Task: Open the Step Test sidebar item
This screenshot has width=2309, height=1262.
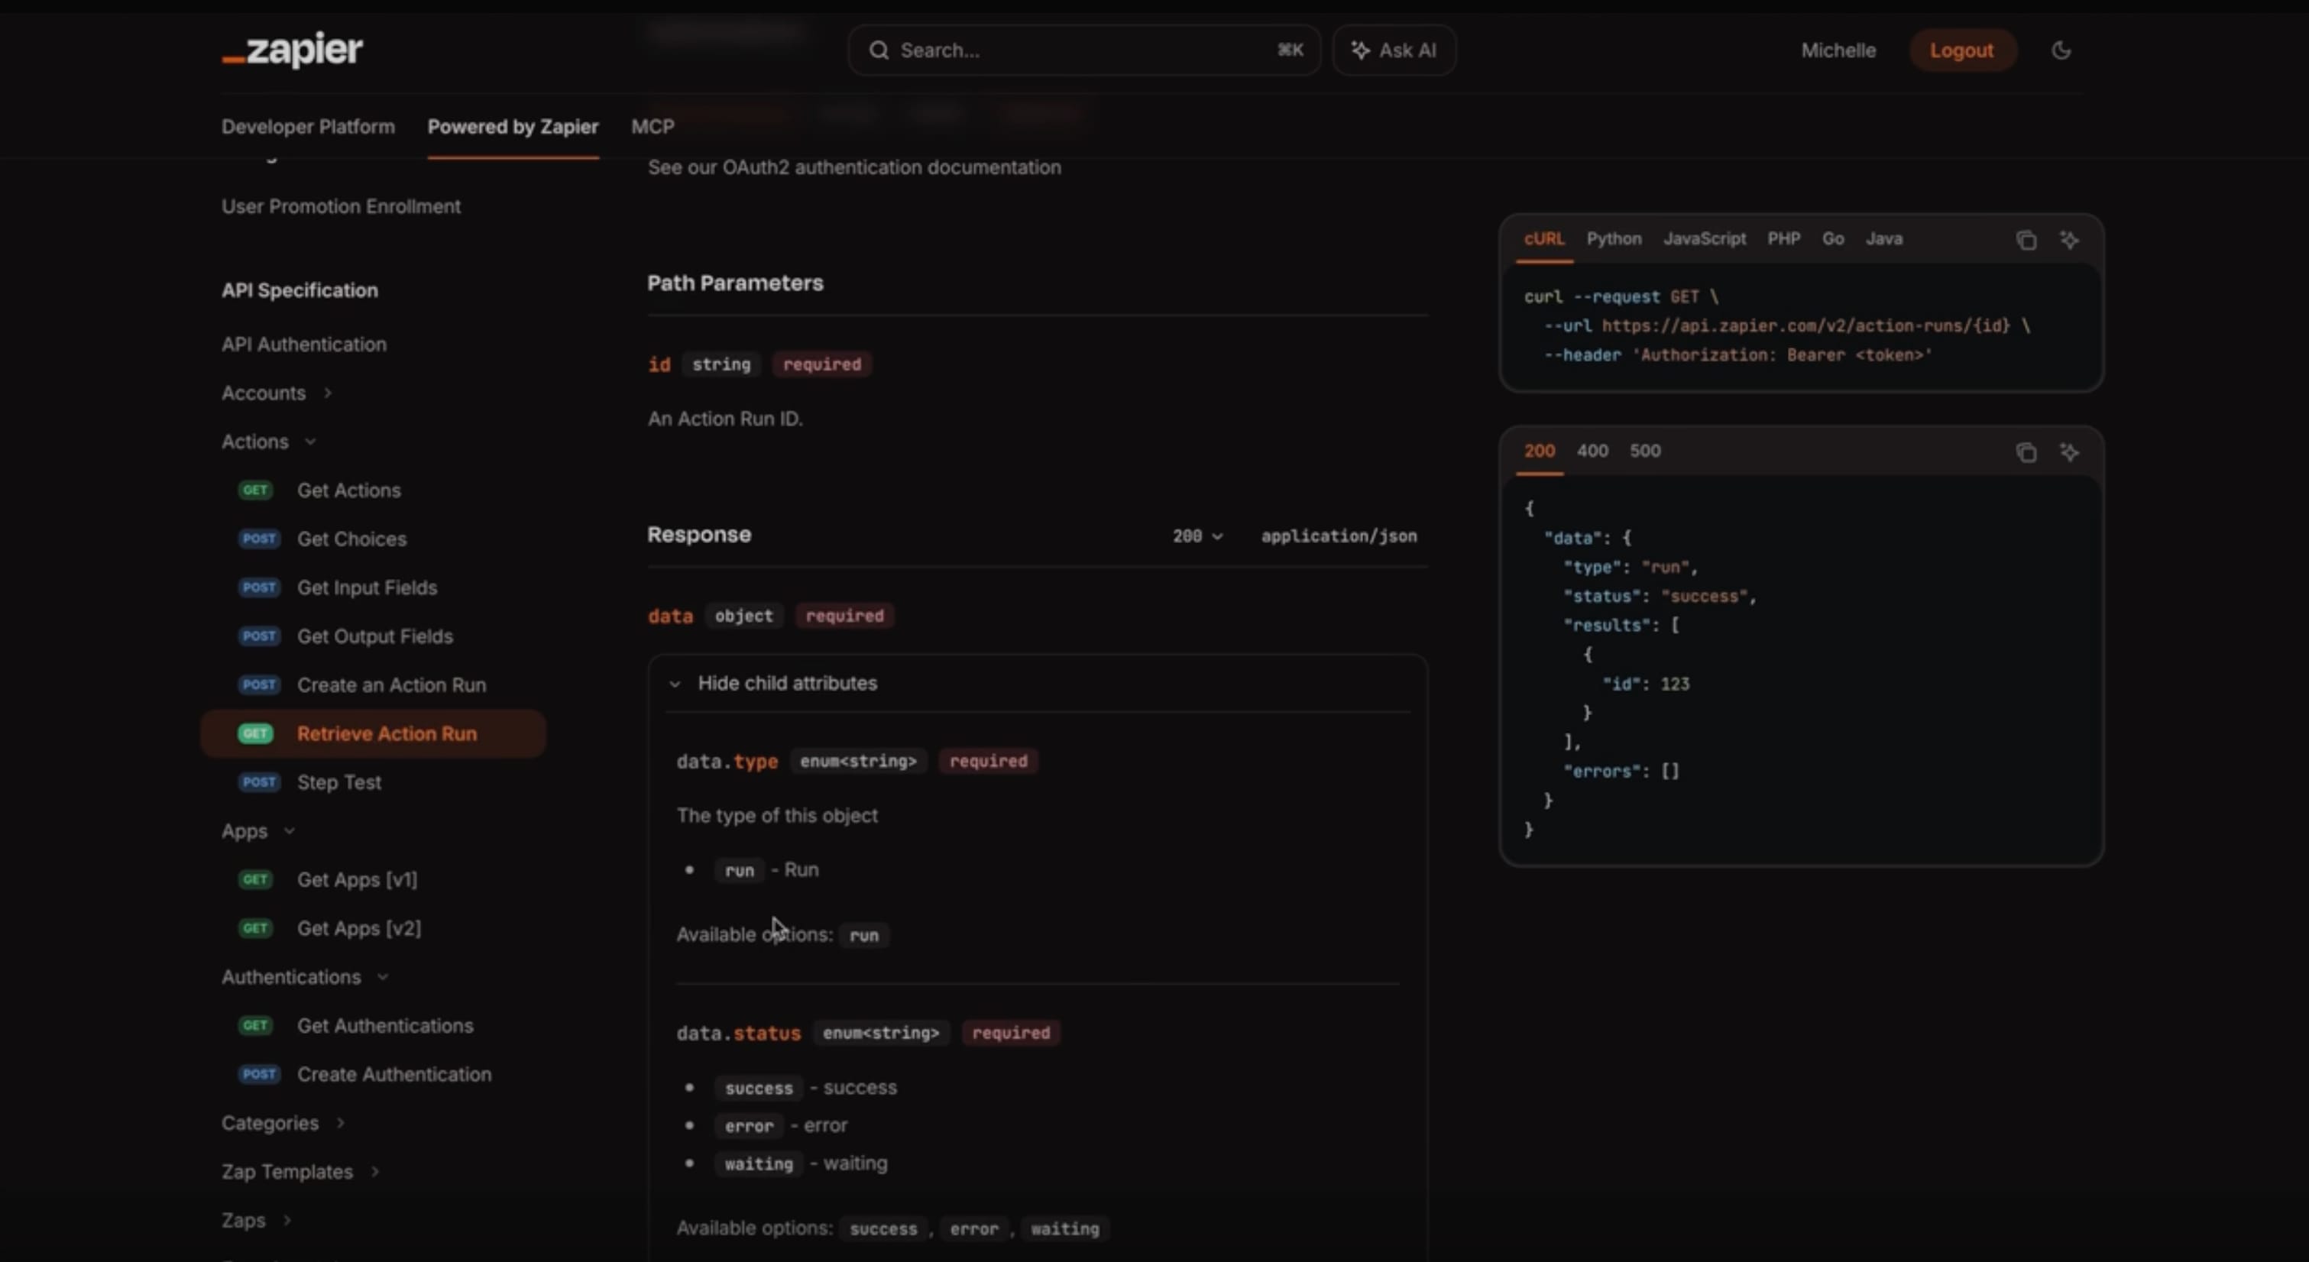Action: tap(338, 782)
